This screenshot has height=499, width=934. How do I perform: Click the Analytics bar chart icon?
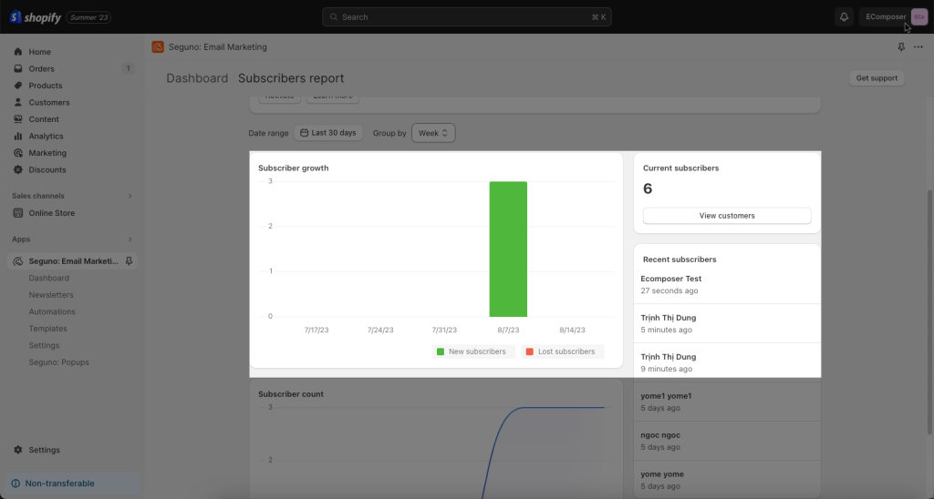pyautogui.click(x=18, y=136)
